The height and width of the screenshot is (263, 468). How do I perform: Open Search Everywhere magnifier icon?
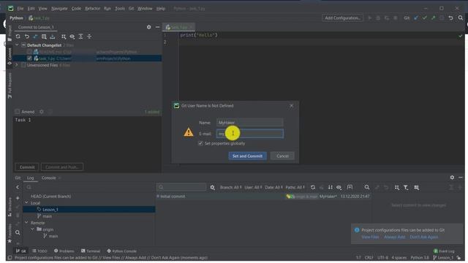click(x=461, y=18)
